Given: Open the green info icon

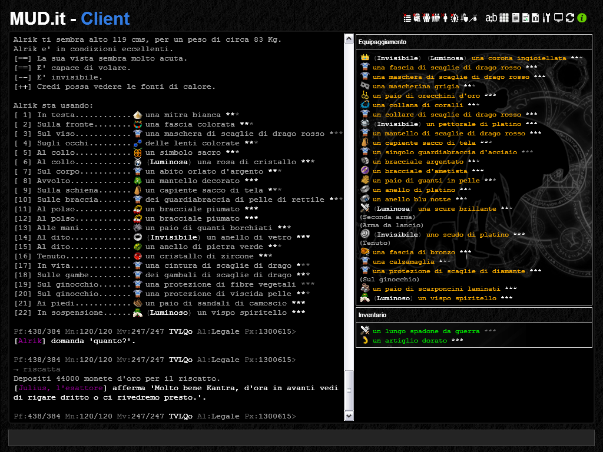Looking at the screenshot, I should pos(582,18).
